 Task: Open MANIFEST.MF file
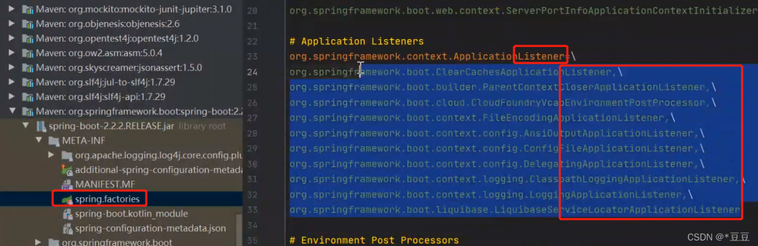tap(105, 184)
